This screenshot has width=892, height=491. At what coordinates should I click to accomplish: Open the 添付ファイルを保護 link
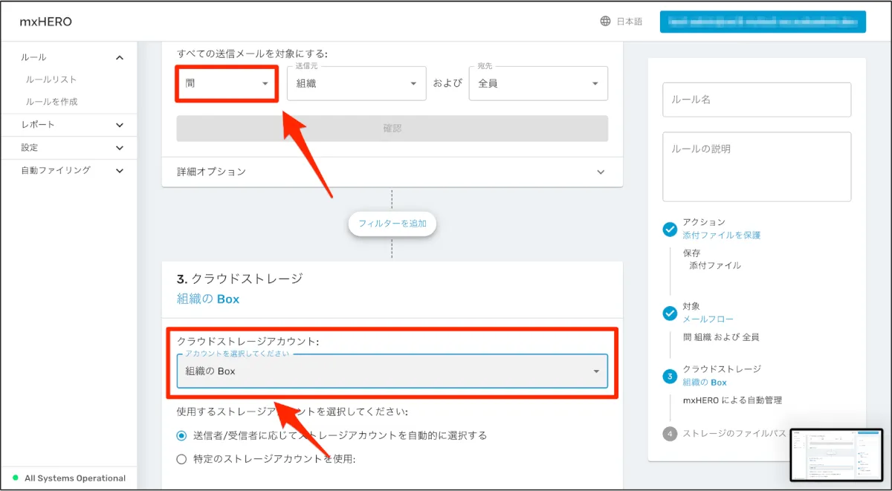click(722, 235)
